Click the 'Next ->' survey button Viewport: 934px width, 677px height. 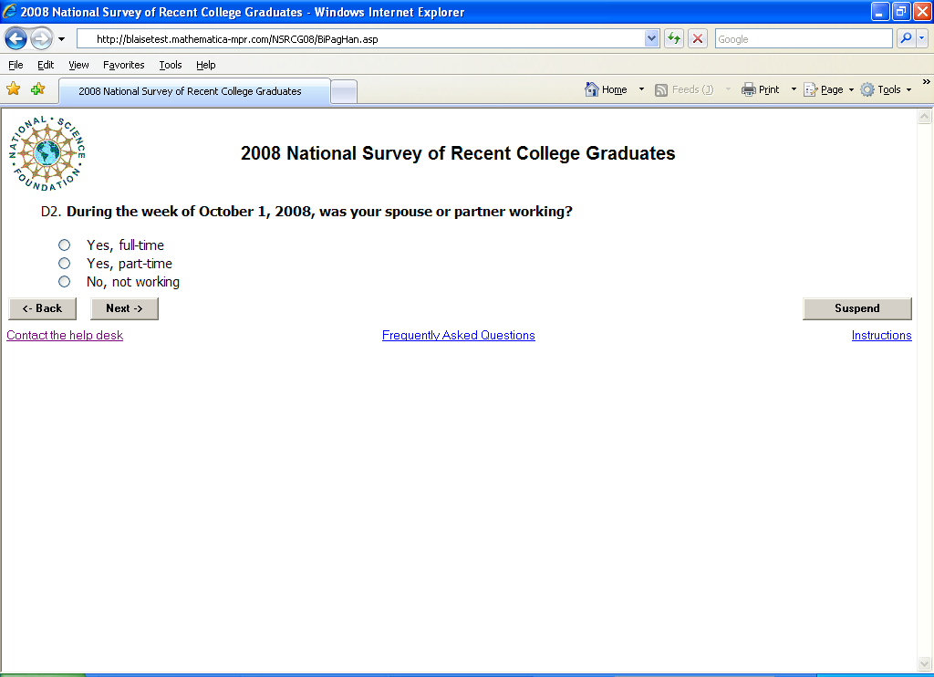124,308
